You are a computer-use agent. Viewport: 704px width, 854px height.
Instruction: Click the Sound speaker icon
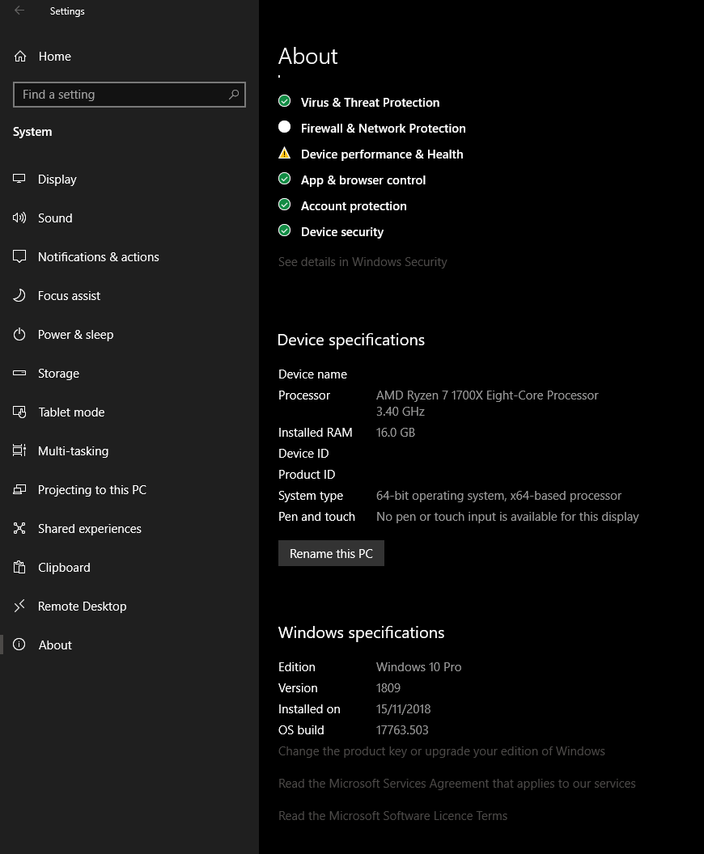[19, 218]
